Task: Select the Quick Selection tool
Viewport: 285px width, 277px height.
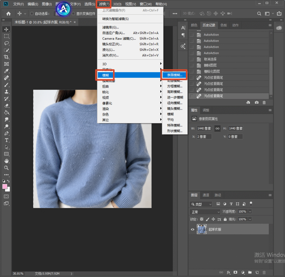Action: 6,50
